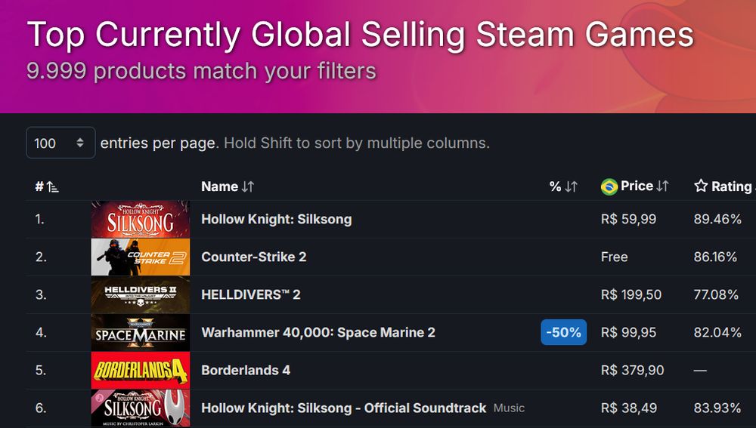Click the Brazil flag currency icon
The height and width of the screenshot is (428, 756).
pos(609,186)
